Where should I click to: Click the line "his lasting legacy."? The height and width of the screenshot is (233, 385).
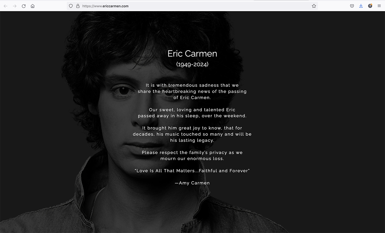(192, 140)
